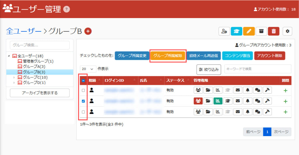Screen dimensions: 299x155
Task: Click the orange pencil edit icon
Action: pyautogui.click(x=249, y=31)
